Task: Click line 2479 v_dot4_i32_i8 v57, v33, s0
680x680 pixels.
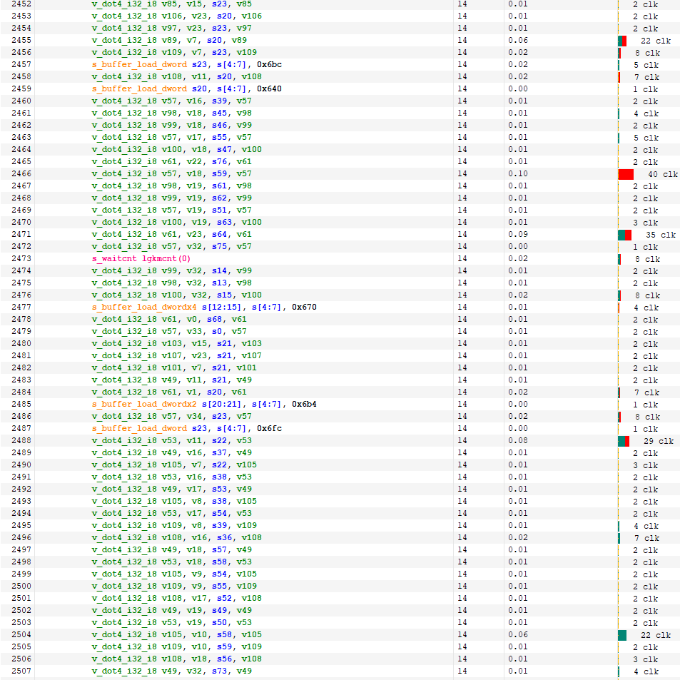Action: coord(169,332)
